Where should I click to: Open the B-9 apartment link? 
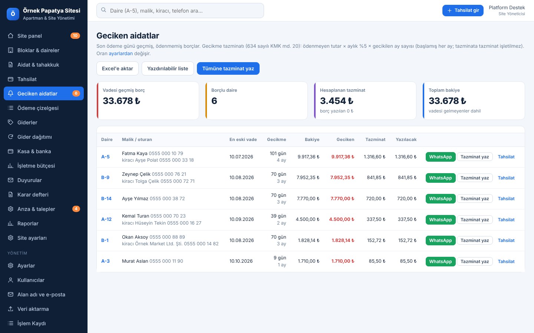[105, 178]
